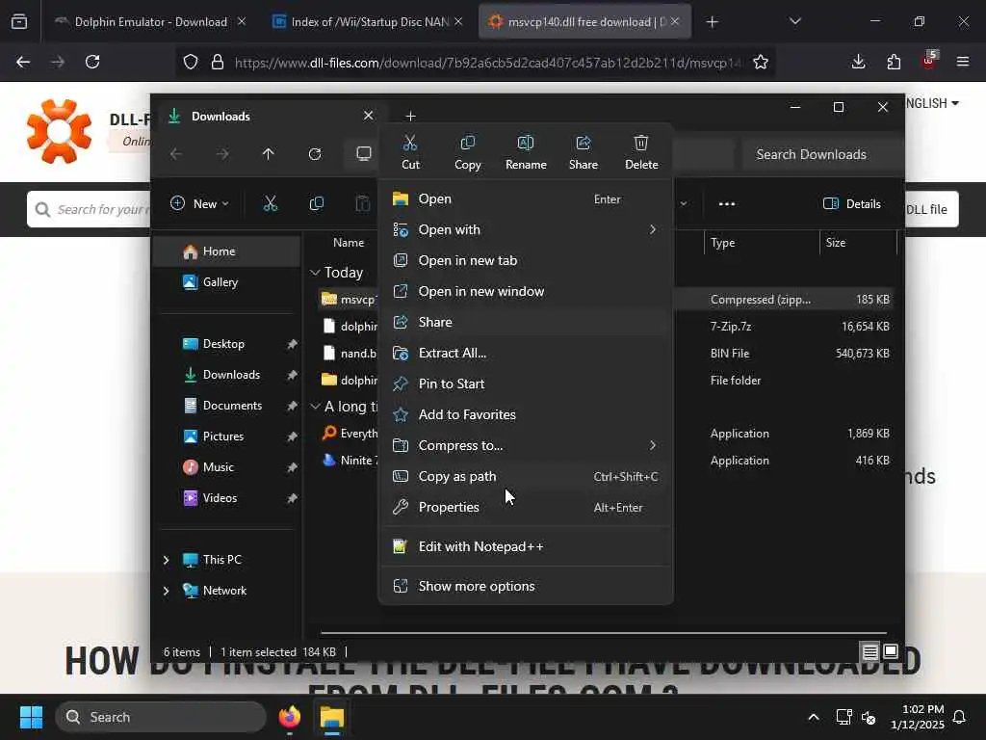Select Pin to Start
This screenshot has width=986, height=740.
point(526,383)
